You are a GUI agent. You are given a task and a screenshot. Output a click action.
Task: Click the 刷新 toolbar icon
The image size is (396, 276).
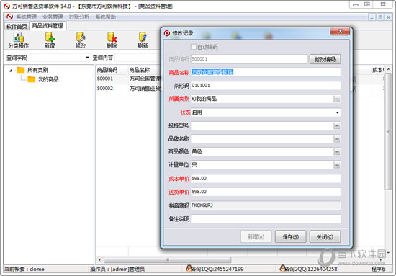[x=143, y=40]
